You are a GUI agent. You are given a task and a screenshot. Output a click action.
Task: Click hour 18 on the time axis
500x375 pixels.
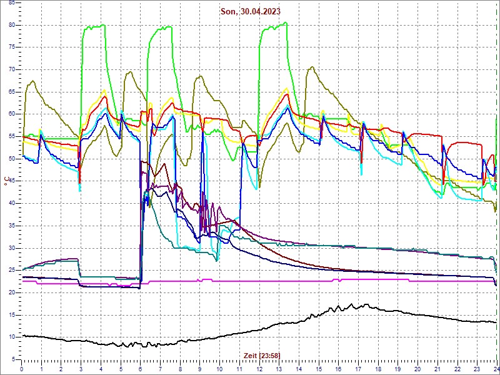point(377,369)
